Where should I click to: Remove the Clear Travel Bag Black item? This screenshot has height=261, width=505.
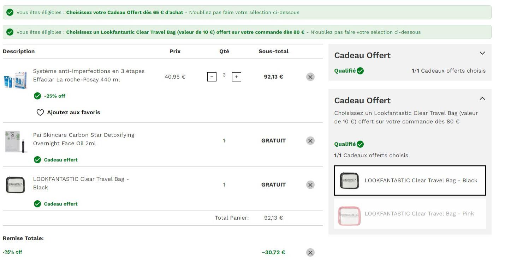point(310,185)
